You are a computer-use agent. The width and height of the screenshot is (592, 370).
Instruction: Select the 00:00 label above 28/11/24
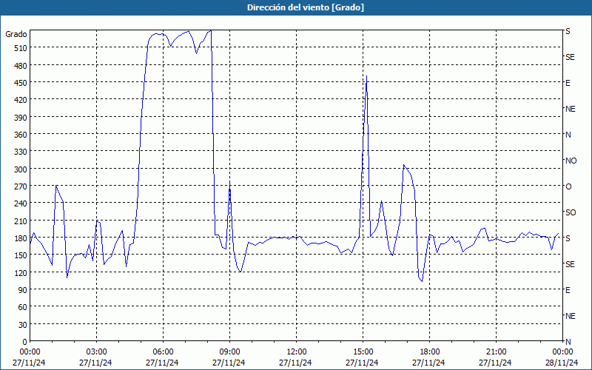point(562,352)
